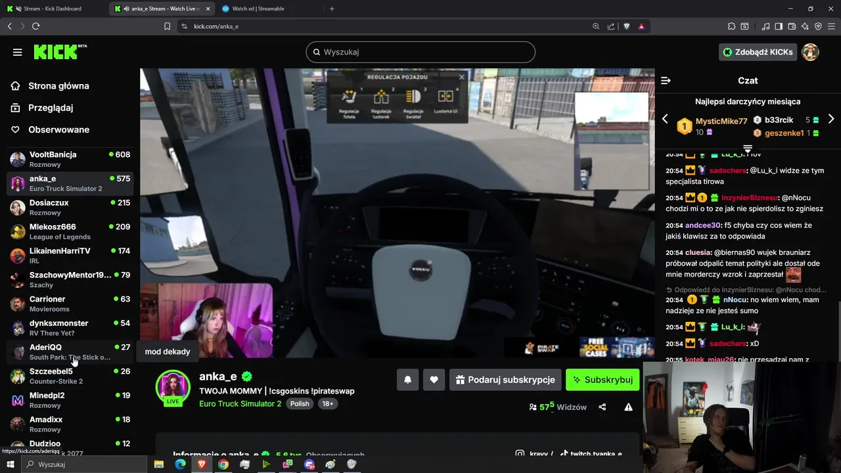Open SzachowyMentor19 Szachy channel
841x473 pixels.
(70, 280)
